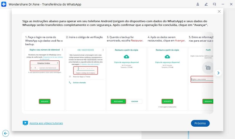Click the feedback pencil icon
The height and width of the screenshot is (139, 235).
pyautogui.click(x=206, y=4)
